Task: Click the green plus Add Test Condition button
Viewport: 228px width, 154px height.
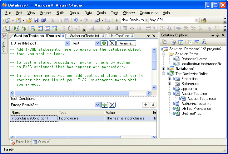Action: 104,105
